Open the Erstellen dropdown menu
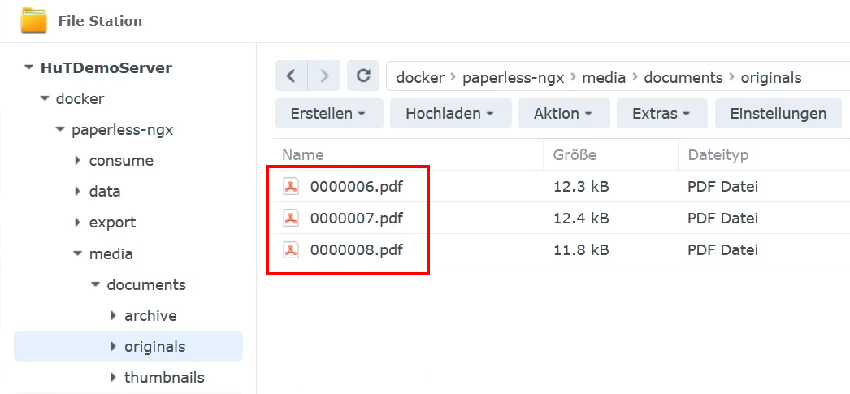The width and height of the screenshot is (850, 394). pyautogui.click(x=329, y=113)
